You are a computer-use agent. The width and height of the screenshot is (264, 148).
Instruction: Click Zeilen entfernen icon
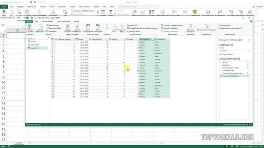[x=98, y=26]
